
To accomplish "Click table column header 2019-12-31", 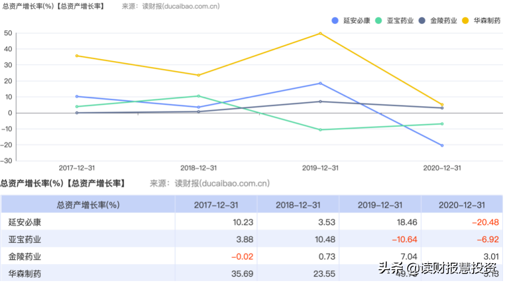I will click(x=380, y=205).
